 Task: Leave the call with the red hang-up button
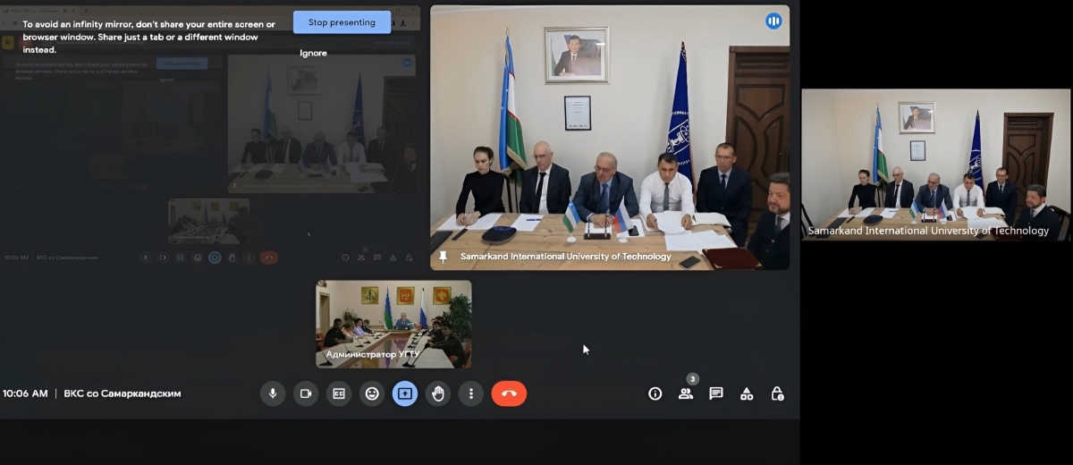click(509, 393)
